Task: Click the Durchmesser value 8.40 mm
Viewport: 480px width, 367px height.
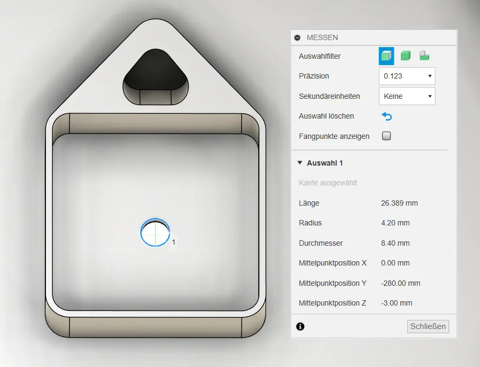Action: 396,243
